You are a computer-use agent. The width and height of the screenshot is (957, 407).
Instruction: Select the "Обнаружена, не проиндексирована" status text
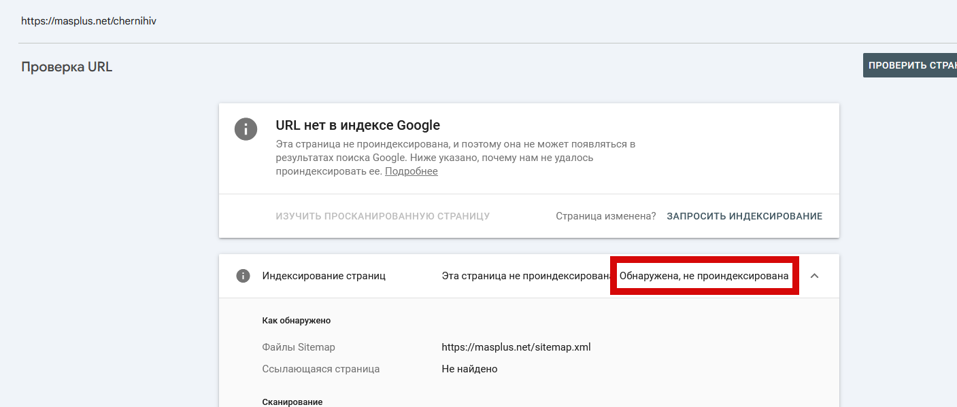coord(704,276)
